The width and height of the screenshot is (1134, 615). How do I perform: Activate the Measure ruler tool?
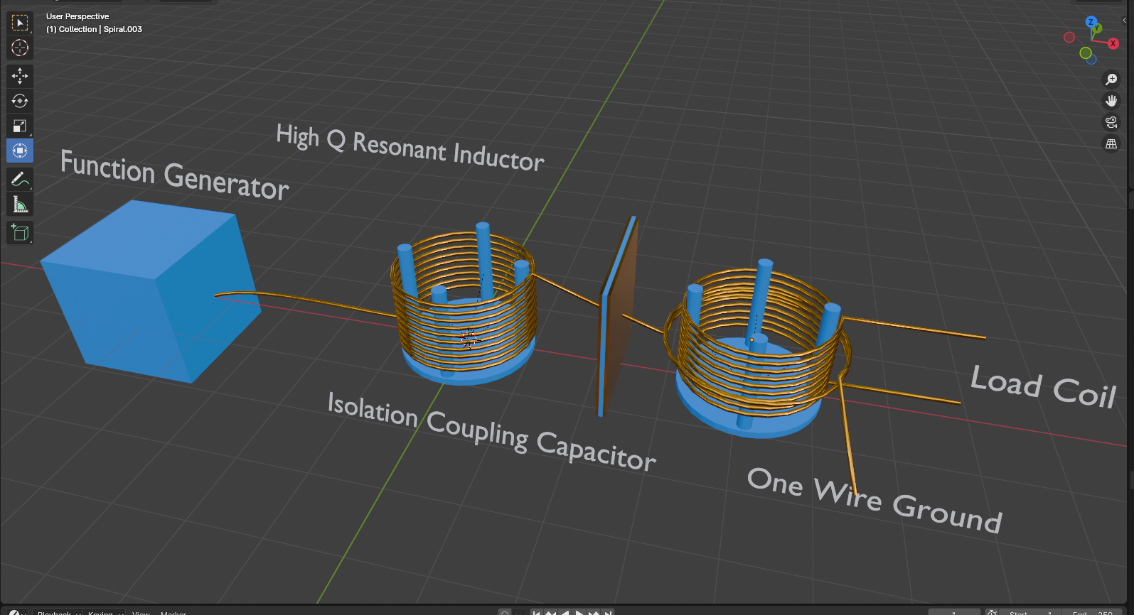20,205
